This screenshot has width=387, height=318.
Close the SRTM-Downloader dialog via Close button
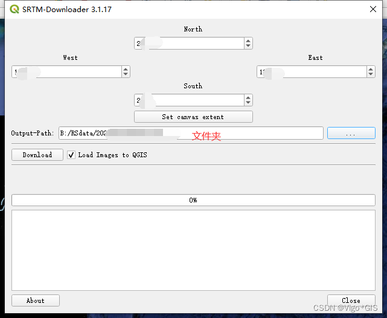tap(351, 300)
